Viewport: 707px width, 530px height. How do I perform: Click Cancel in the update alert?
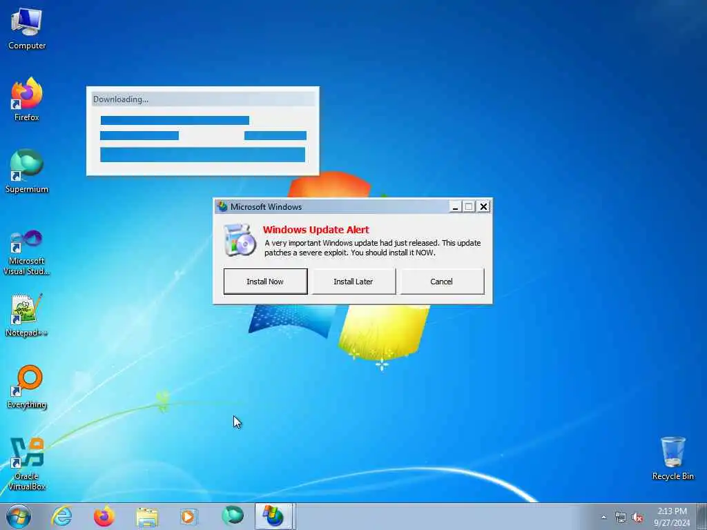(x=442, y=282)
